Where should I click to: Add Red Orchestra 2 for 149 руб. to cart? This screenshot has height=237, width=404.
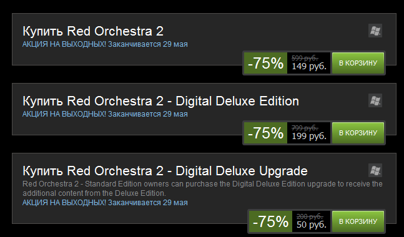tap(358, 63)
